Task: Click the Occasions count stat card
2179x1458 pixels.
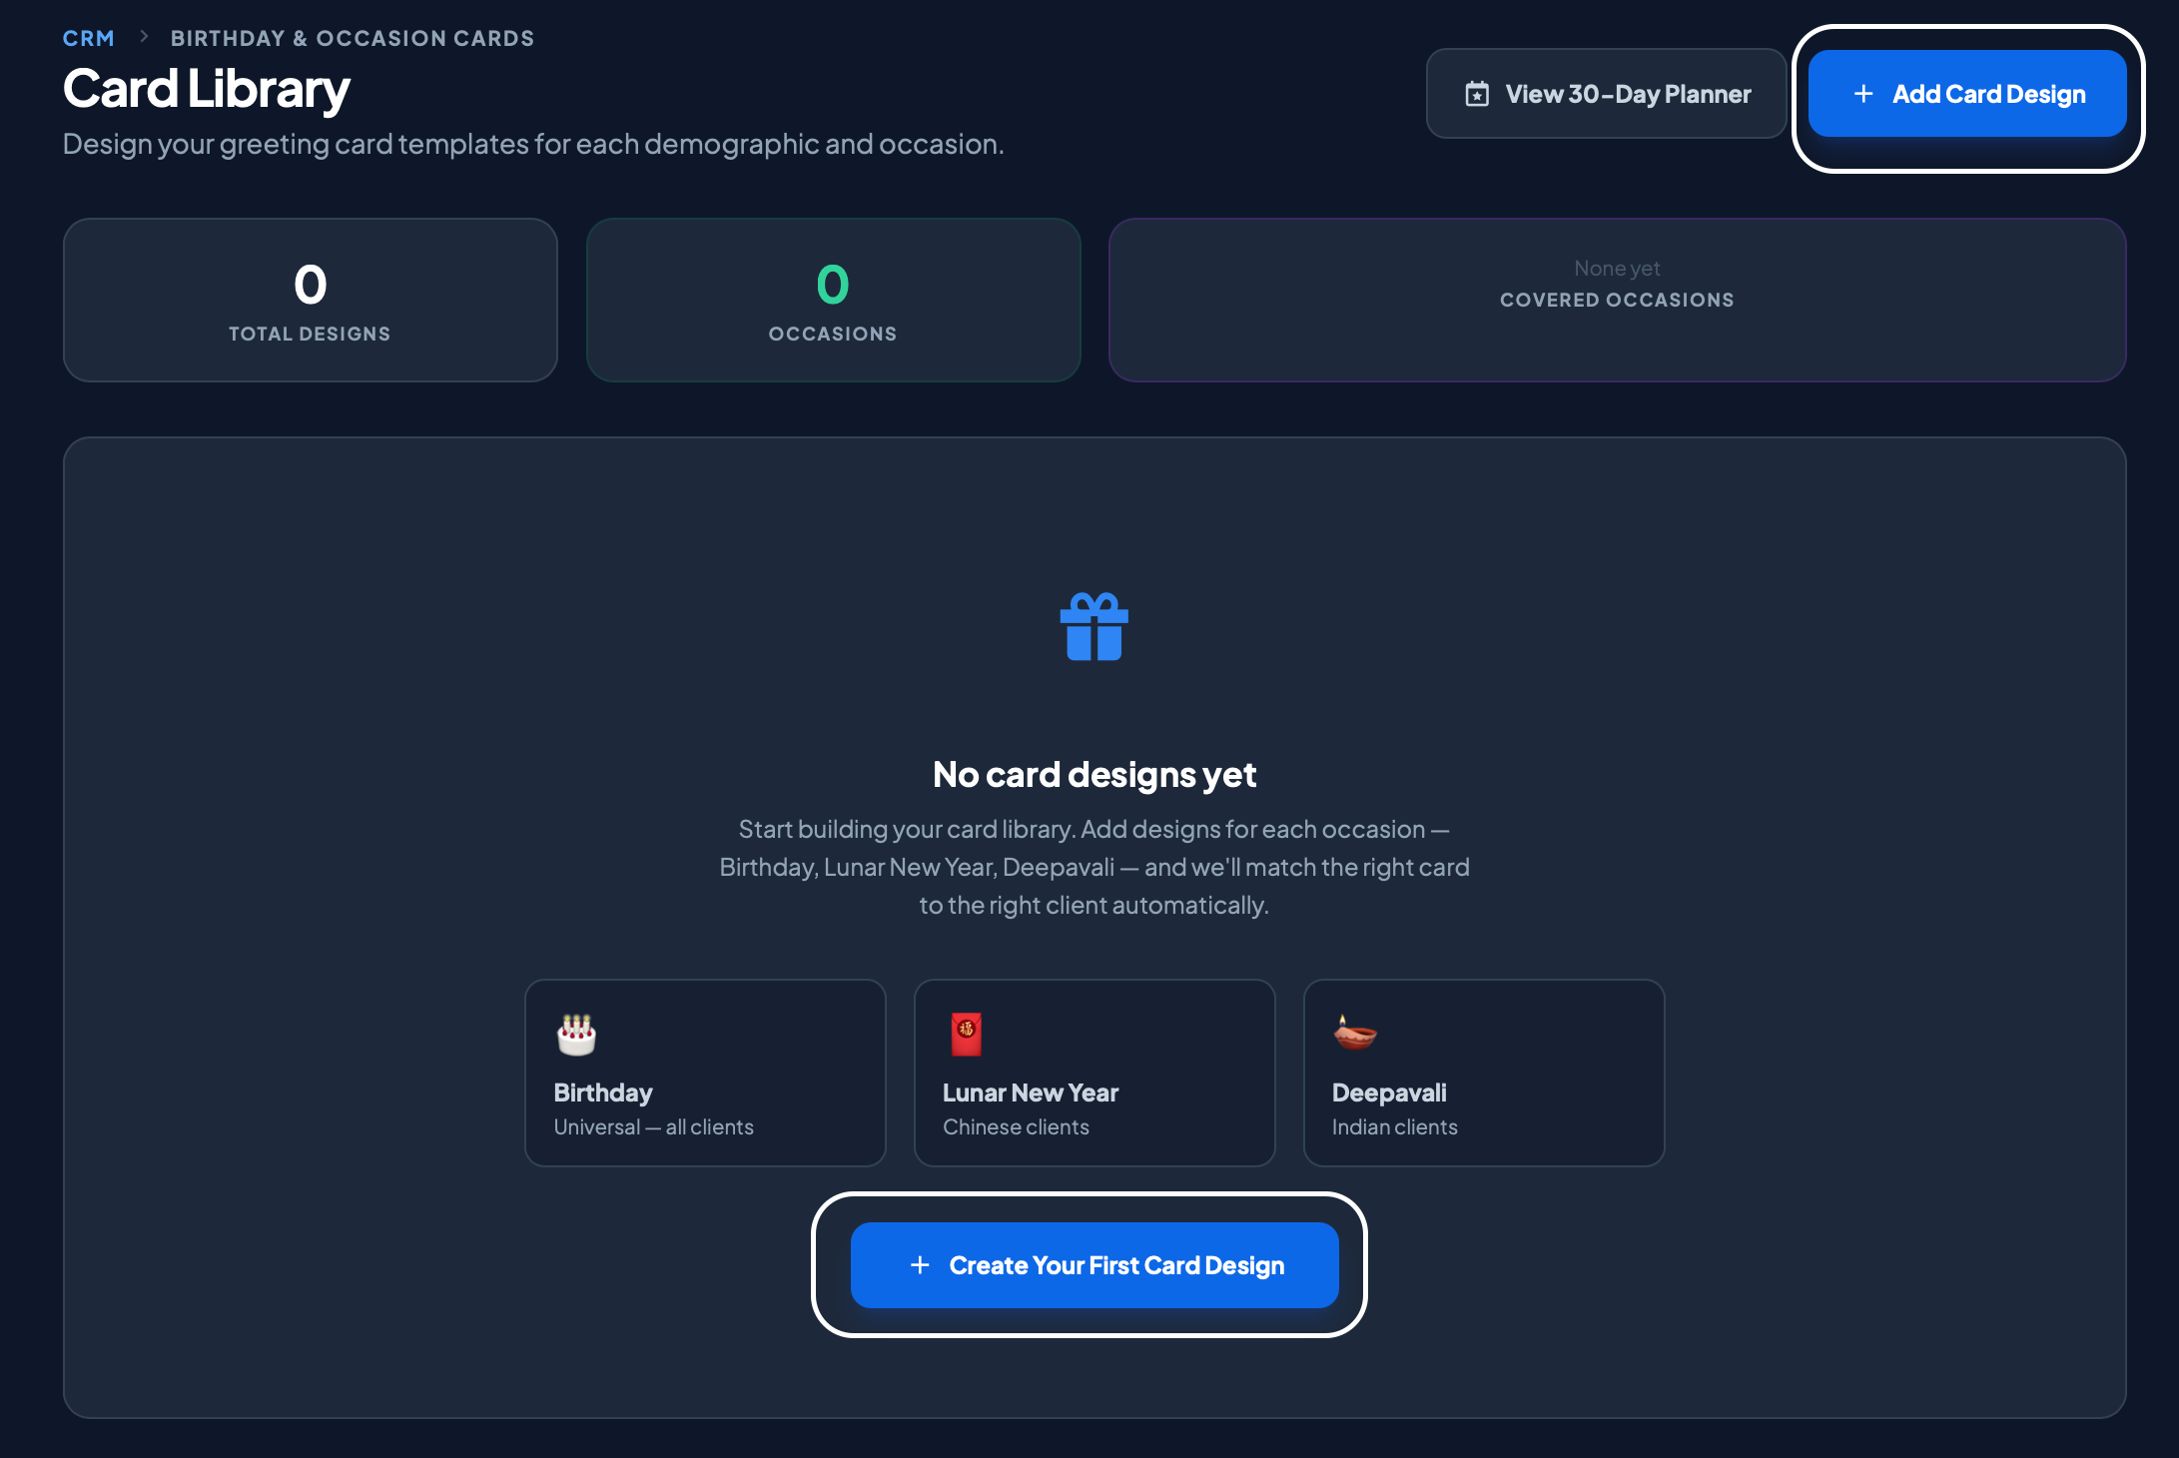Action: (x=833, y=300)
